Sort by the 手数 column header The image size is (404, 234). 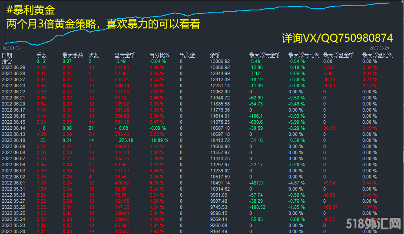41,55
